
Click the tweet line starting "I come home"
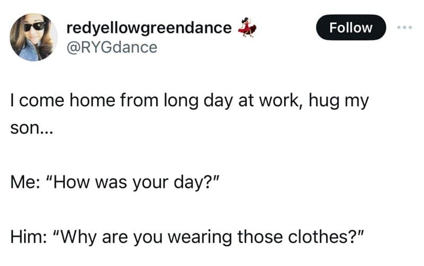(x=189, y=101)
